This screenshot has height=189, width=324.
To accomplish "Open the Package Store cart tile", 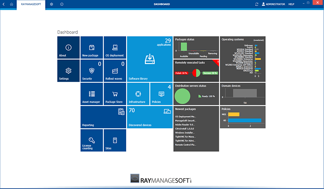I will coord(115,94).
